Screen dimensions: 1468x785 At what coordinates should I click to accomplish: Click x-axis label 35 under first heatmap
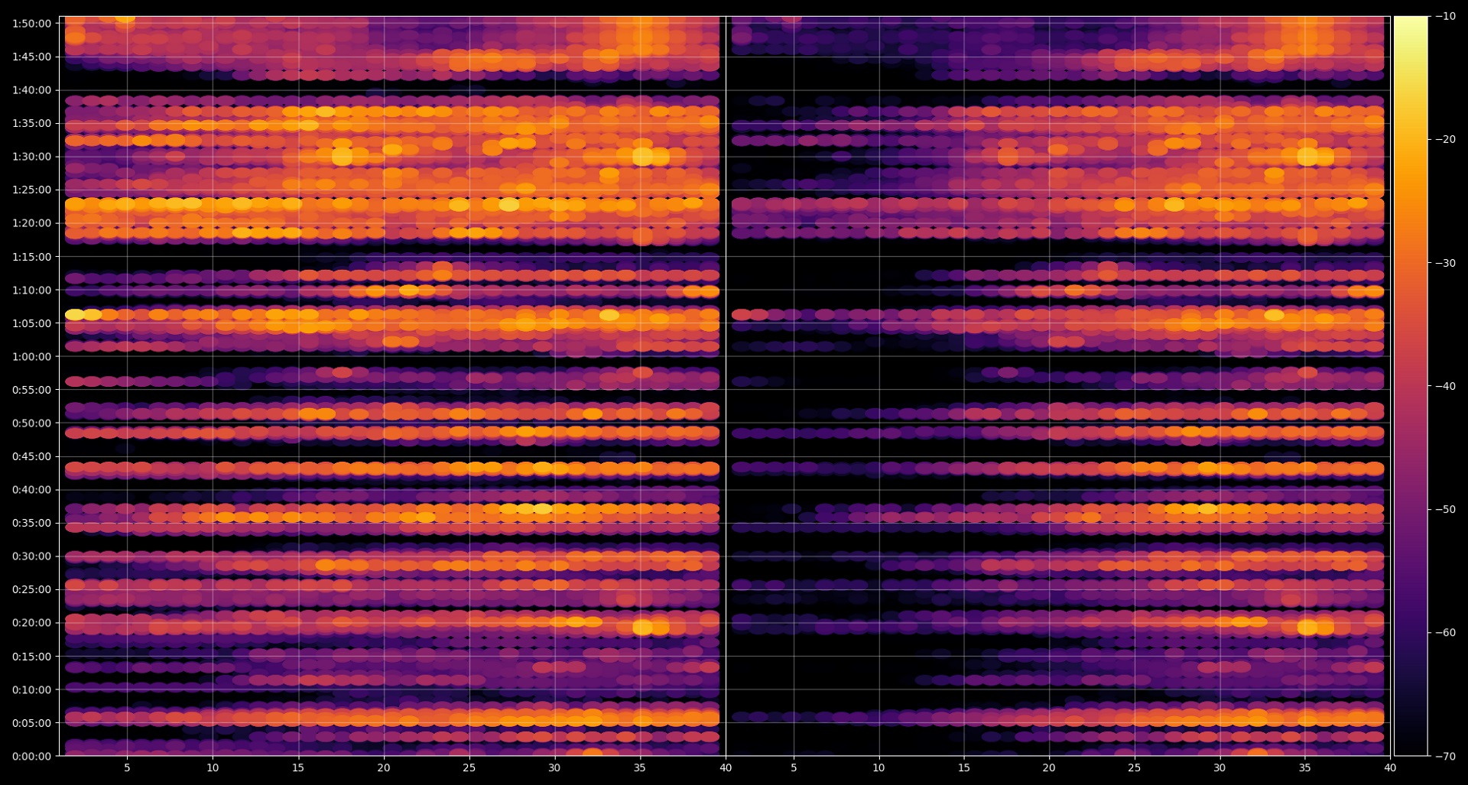640,767
